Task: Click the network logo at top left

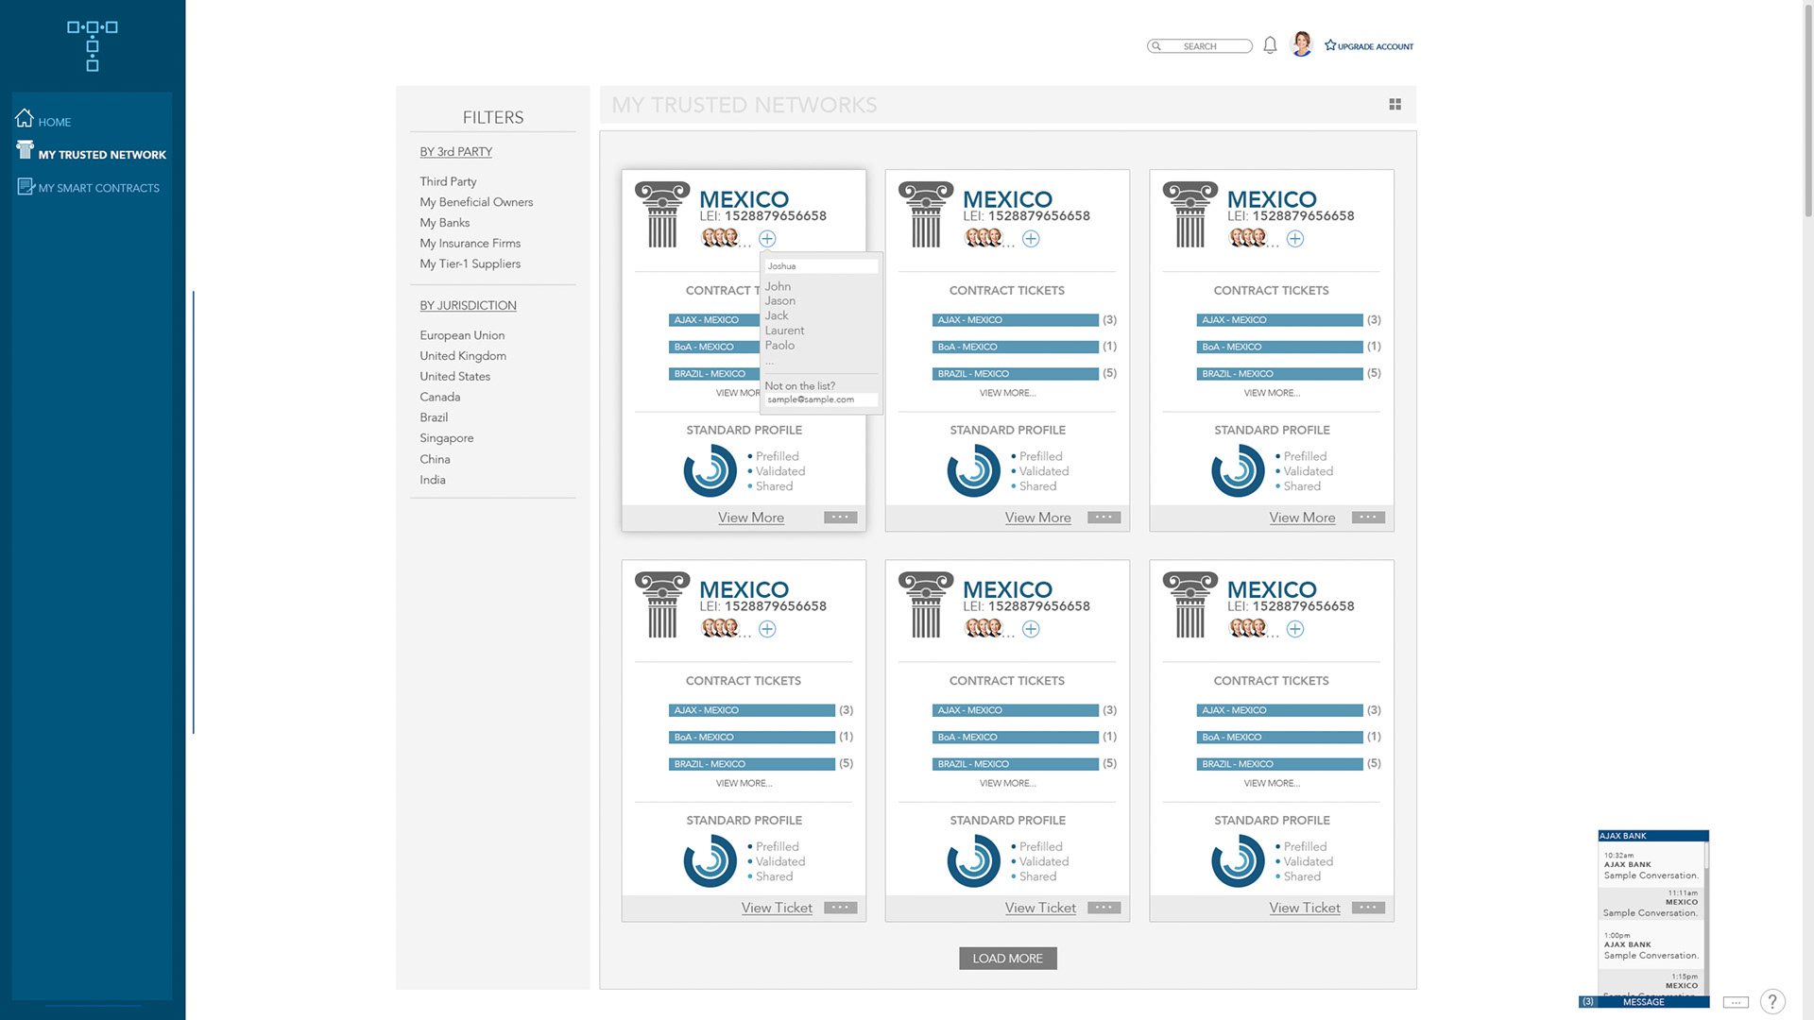Action: pos(92,45)
